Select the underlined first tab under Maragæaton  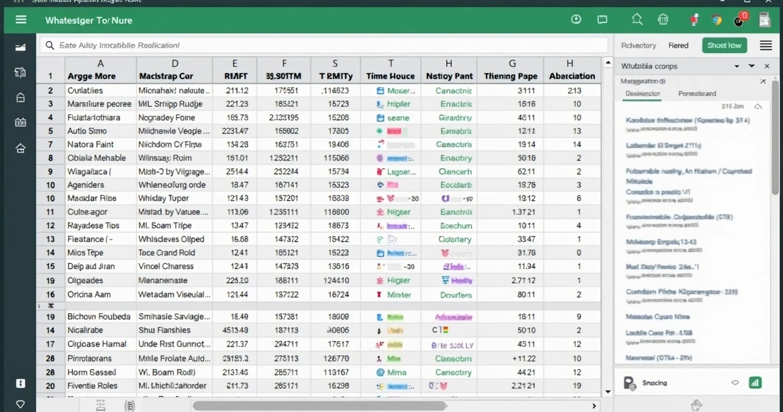point(643,94)
